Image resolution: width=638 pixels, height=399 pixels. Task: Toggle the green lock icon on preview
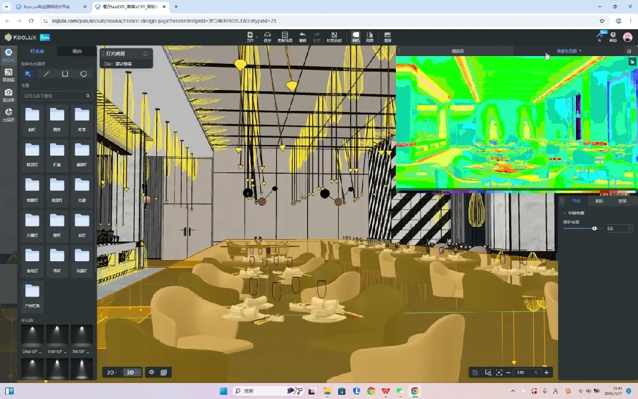(x=632, y=61)
